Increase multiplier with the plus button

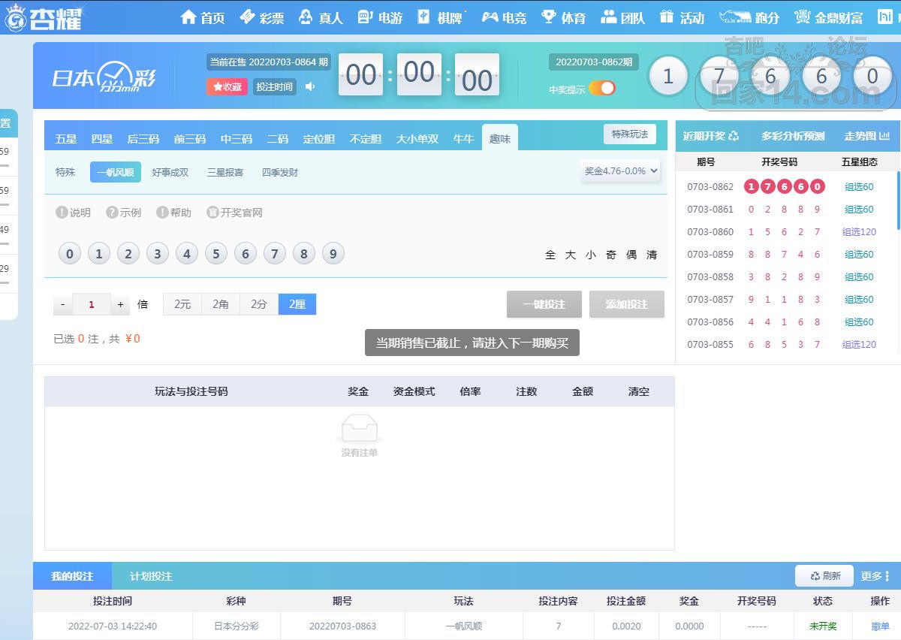[x=120, y=304]
